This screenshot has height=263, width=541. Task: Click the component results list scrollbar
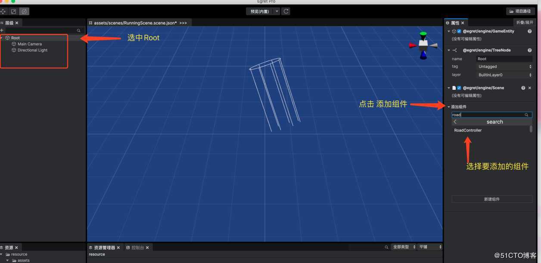point(531,129)
